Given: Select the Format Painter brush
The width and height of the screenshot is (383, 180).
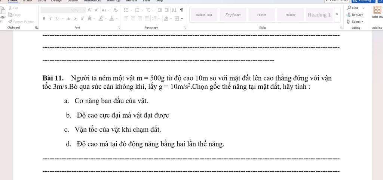Looking at the screenshot, I should click(10, 22).
